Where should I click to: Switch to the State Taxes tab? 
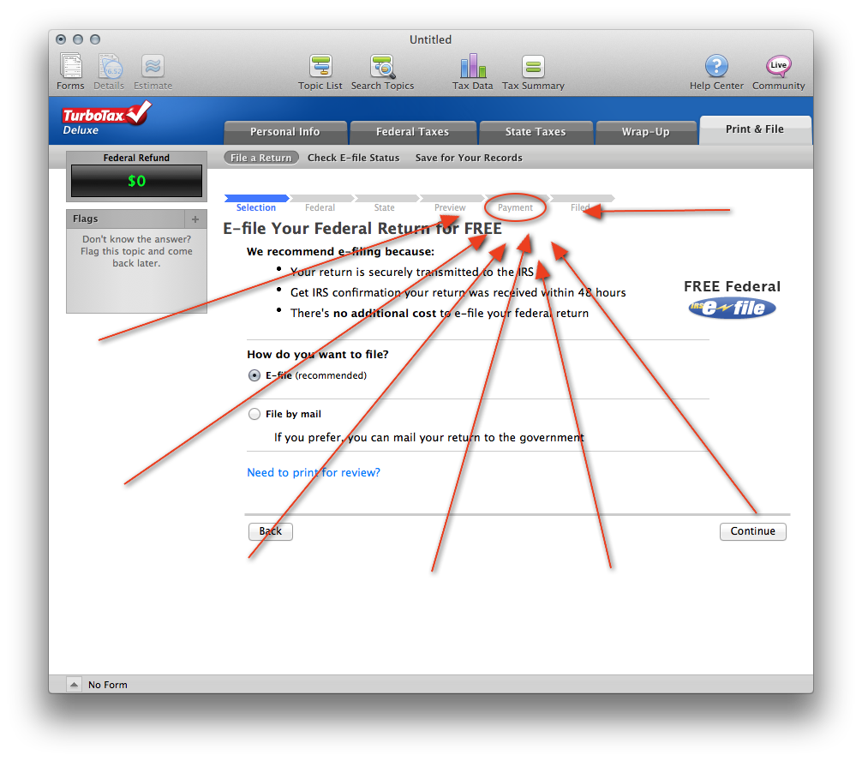(536, 132)
